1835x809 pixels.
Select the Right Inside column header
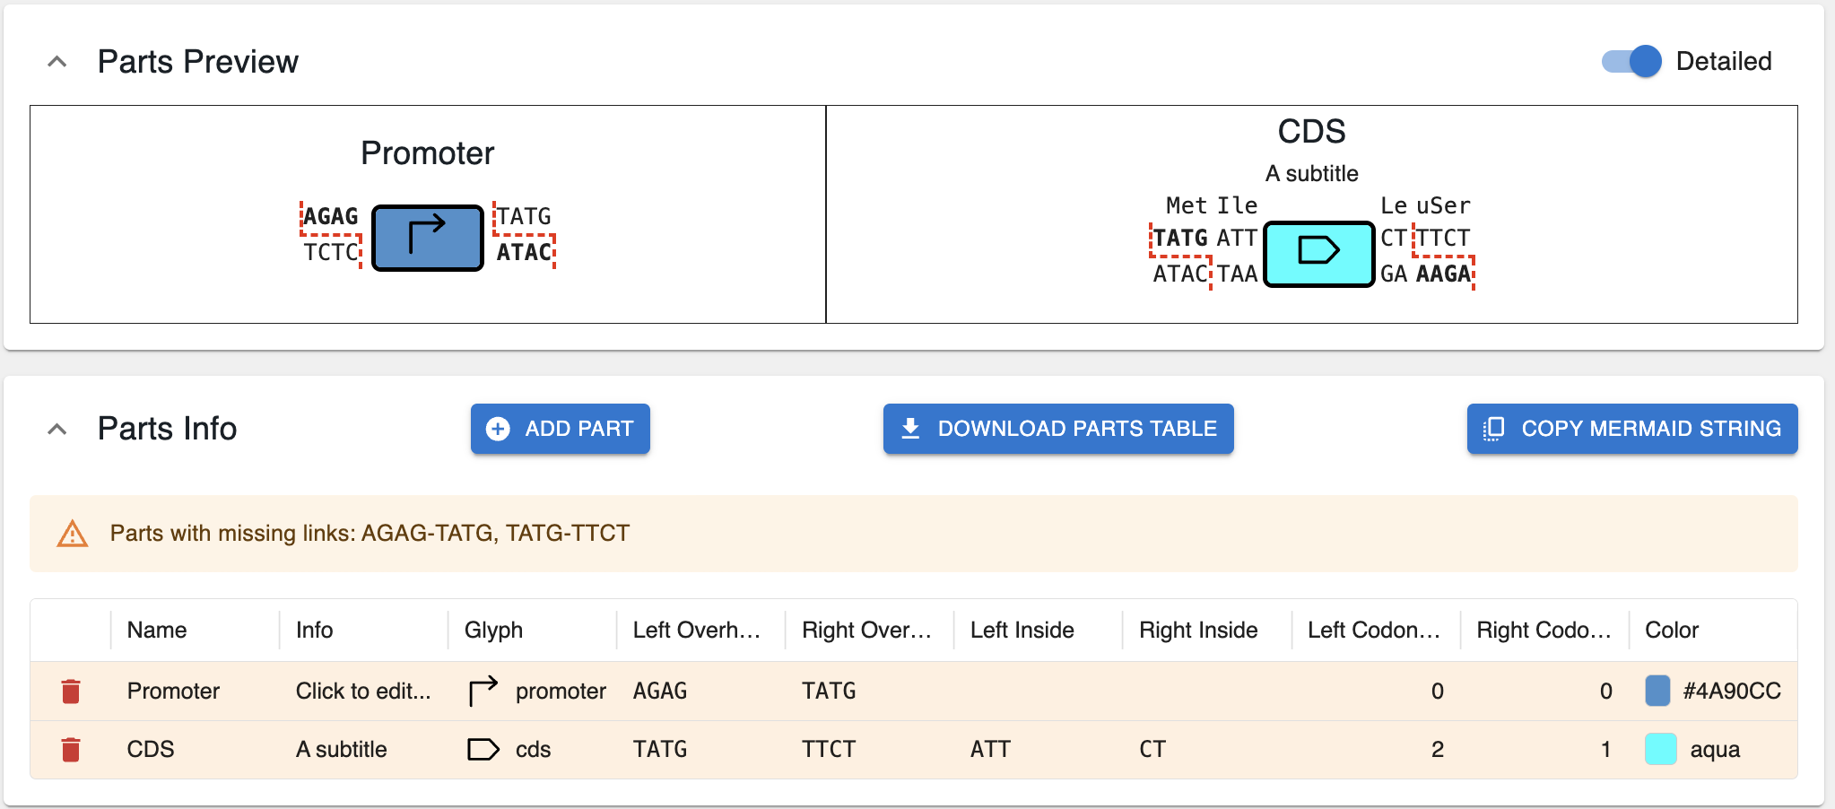click(1198, 630)
